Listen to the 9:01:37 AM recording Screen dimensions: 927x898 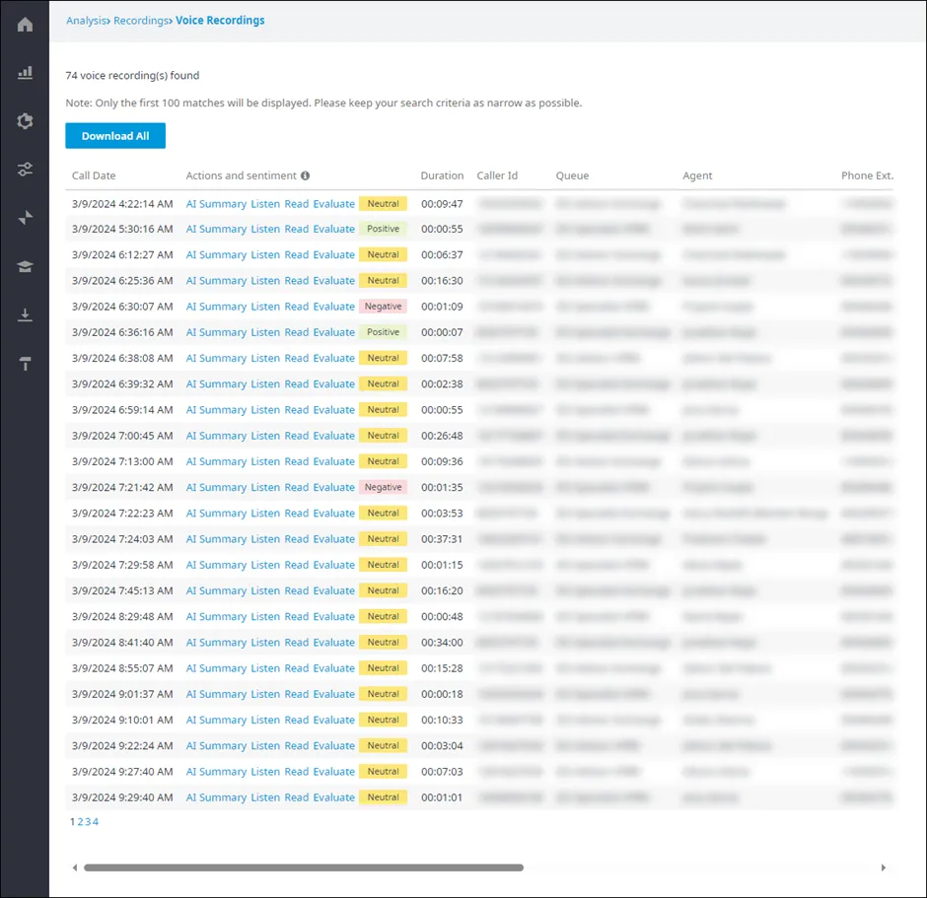[x=265, y=694]
